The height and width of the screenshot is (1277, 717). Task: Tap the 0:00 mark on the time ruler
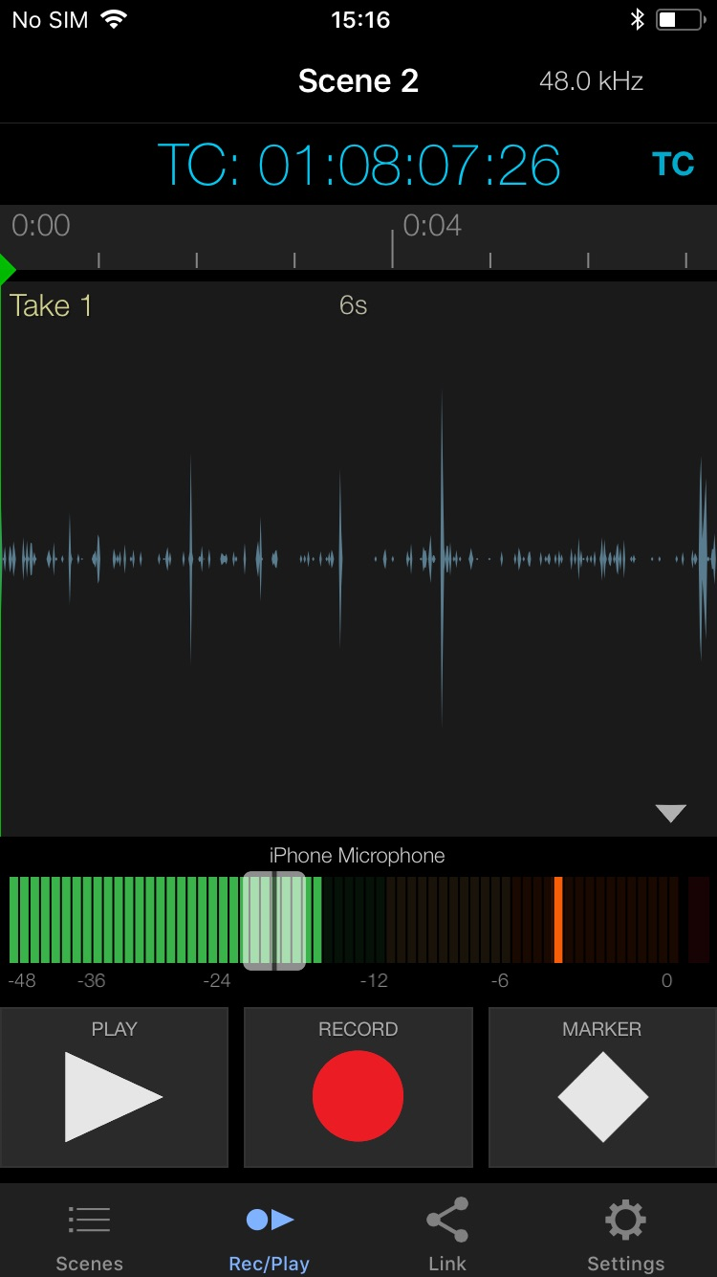(41, 226)
